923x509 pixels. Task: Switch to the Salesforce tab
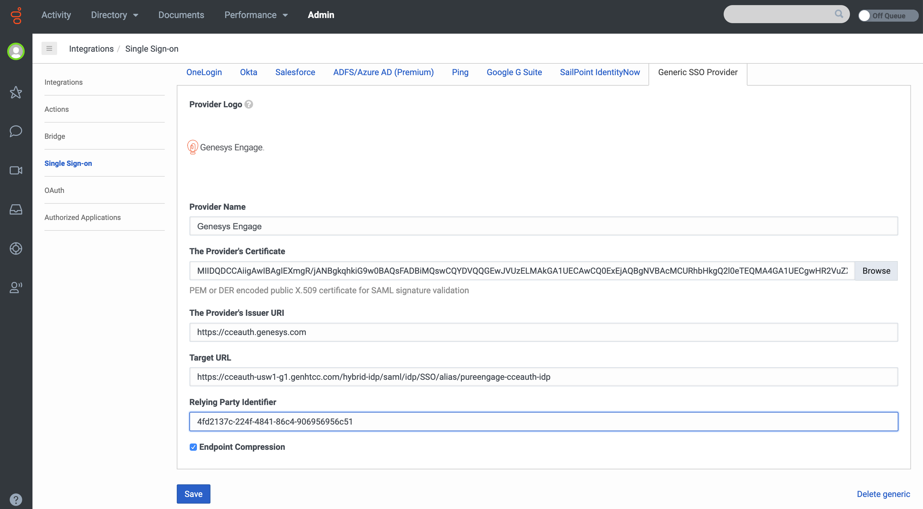(295, 72)
